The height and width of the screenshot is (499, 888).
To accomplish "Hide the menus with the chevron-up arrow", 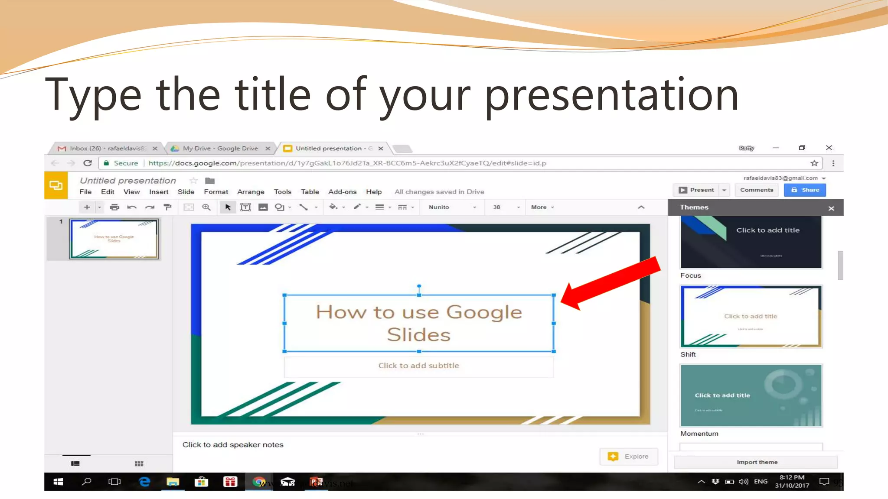I will 641,207.
